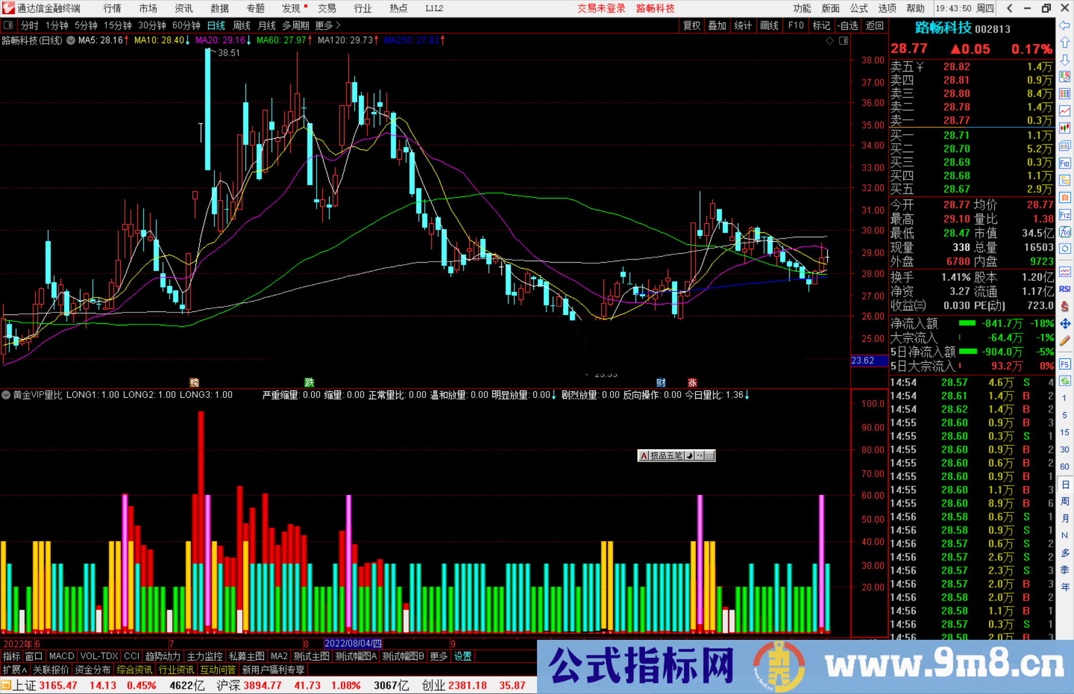Viewport: 1074px width, 694px height.
Task: Open the 画线 drawing tools option
Action: click(769, 25)
